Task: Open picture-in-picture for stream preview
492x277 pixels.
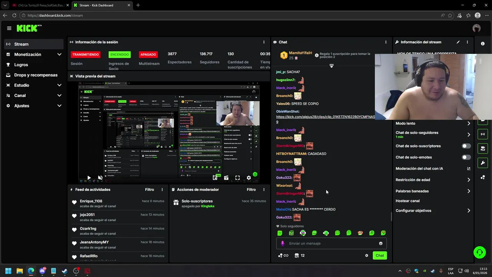Action: click(215, 178)
